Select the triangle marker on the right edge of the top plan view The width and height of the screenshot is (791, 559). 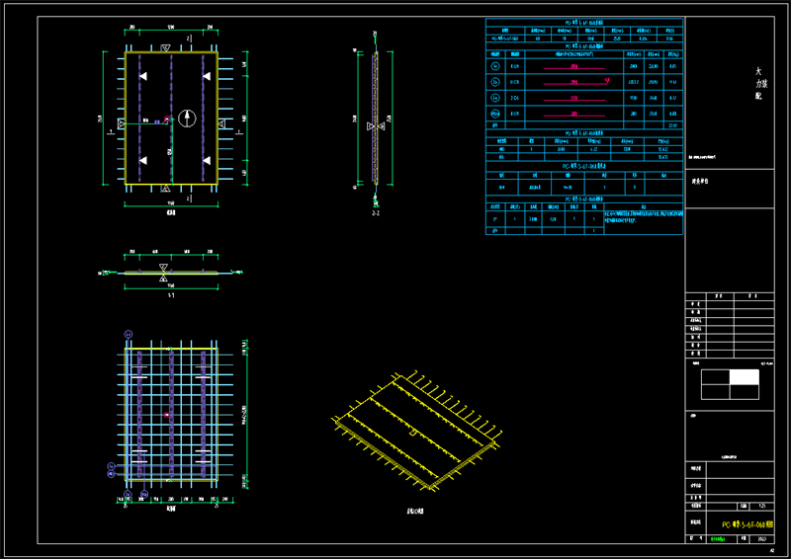(221, 123)
